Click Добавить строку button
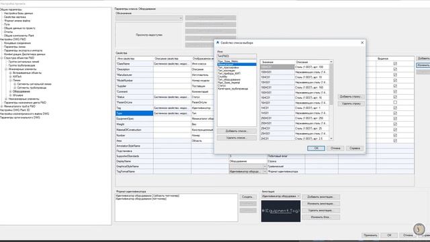This screenshot has height=242, width=430. pyautogui.click(x=351, y=97)
